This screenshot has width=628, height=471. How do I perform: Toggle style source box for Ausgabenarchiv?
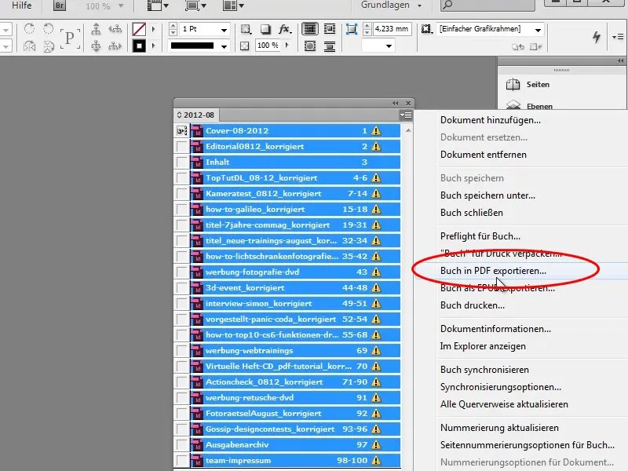click(x=182, y=445)
